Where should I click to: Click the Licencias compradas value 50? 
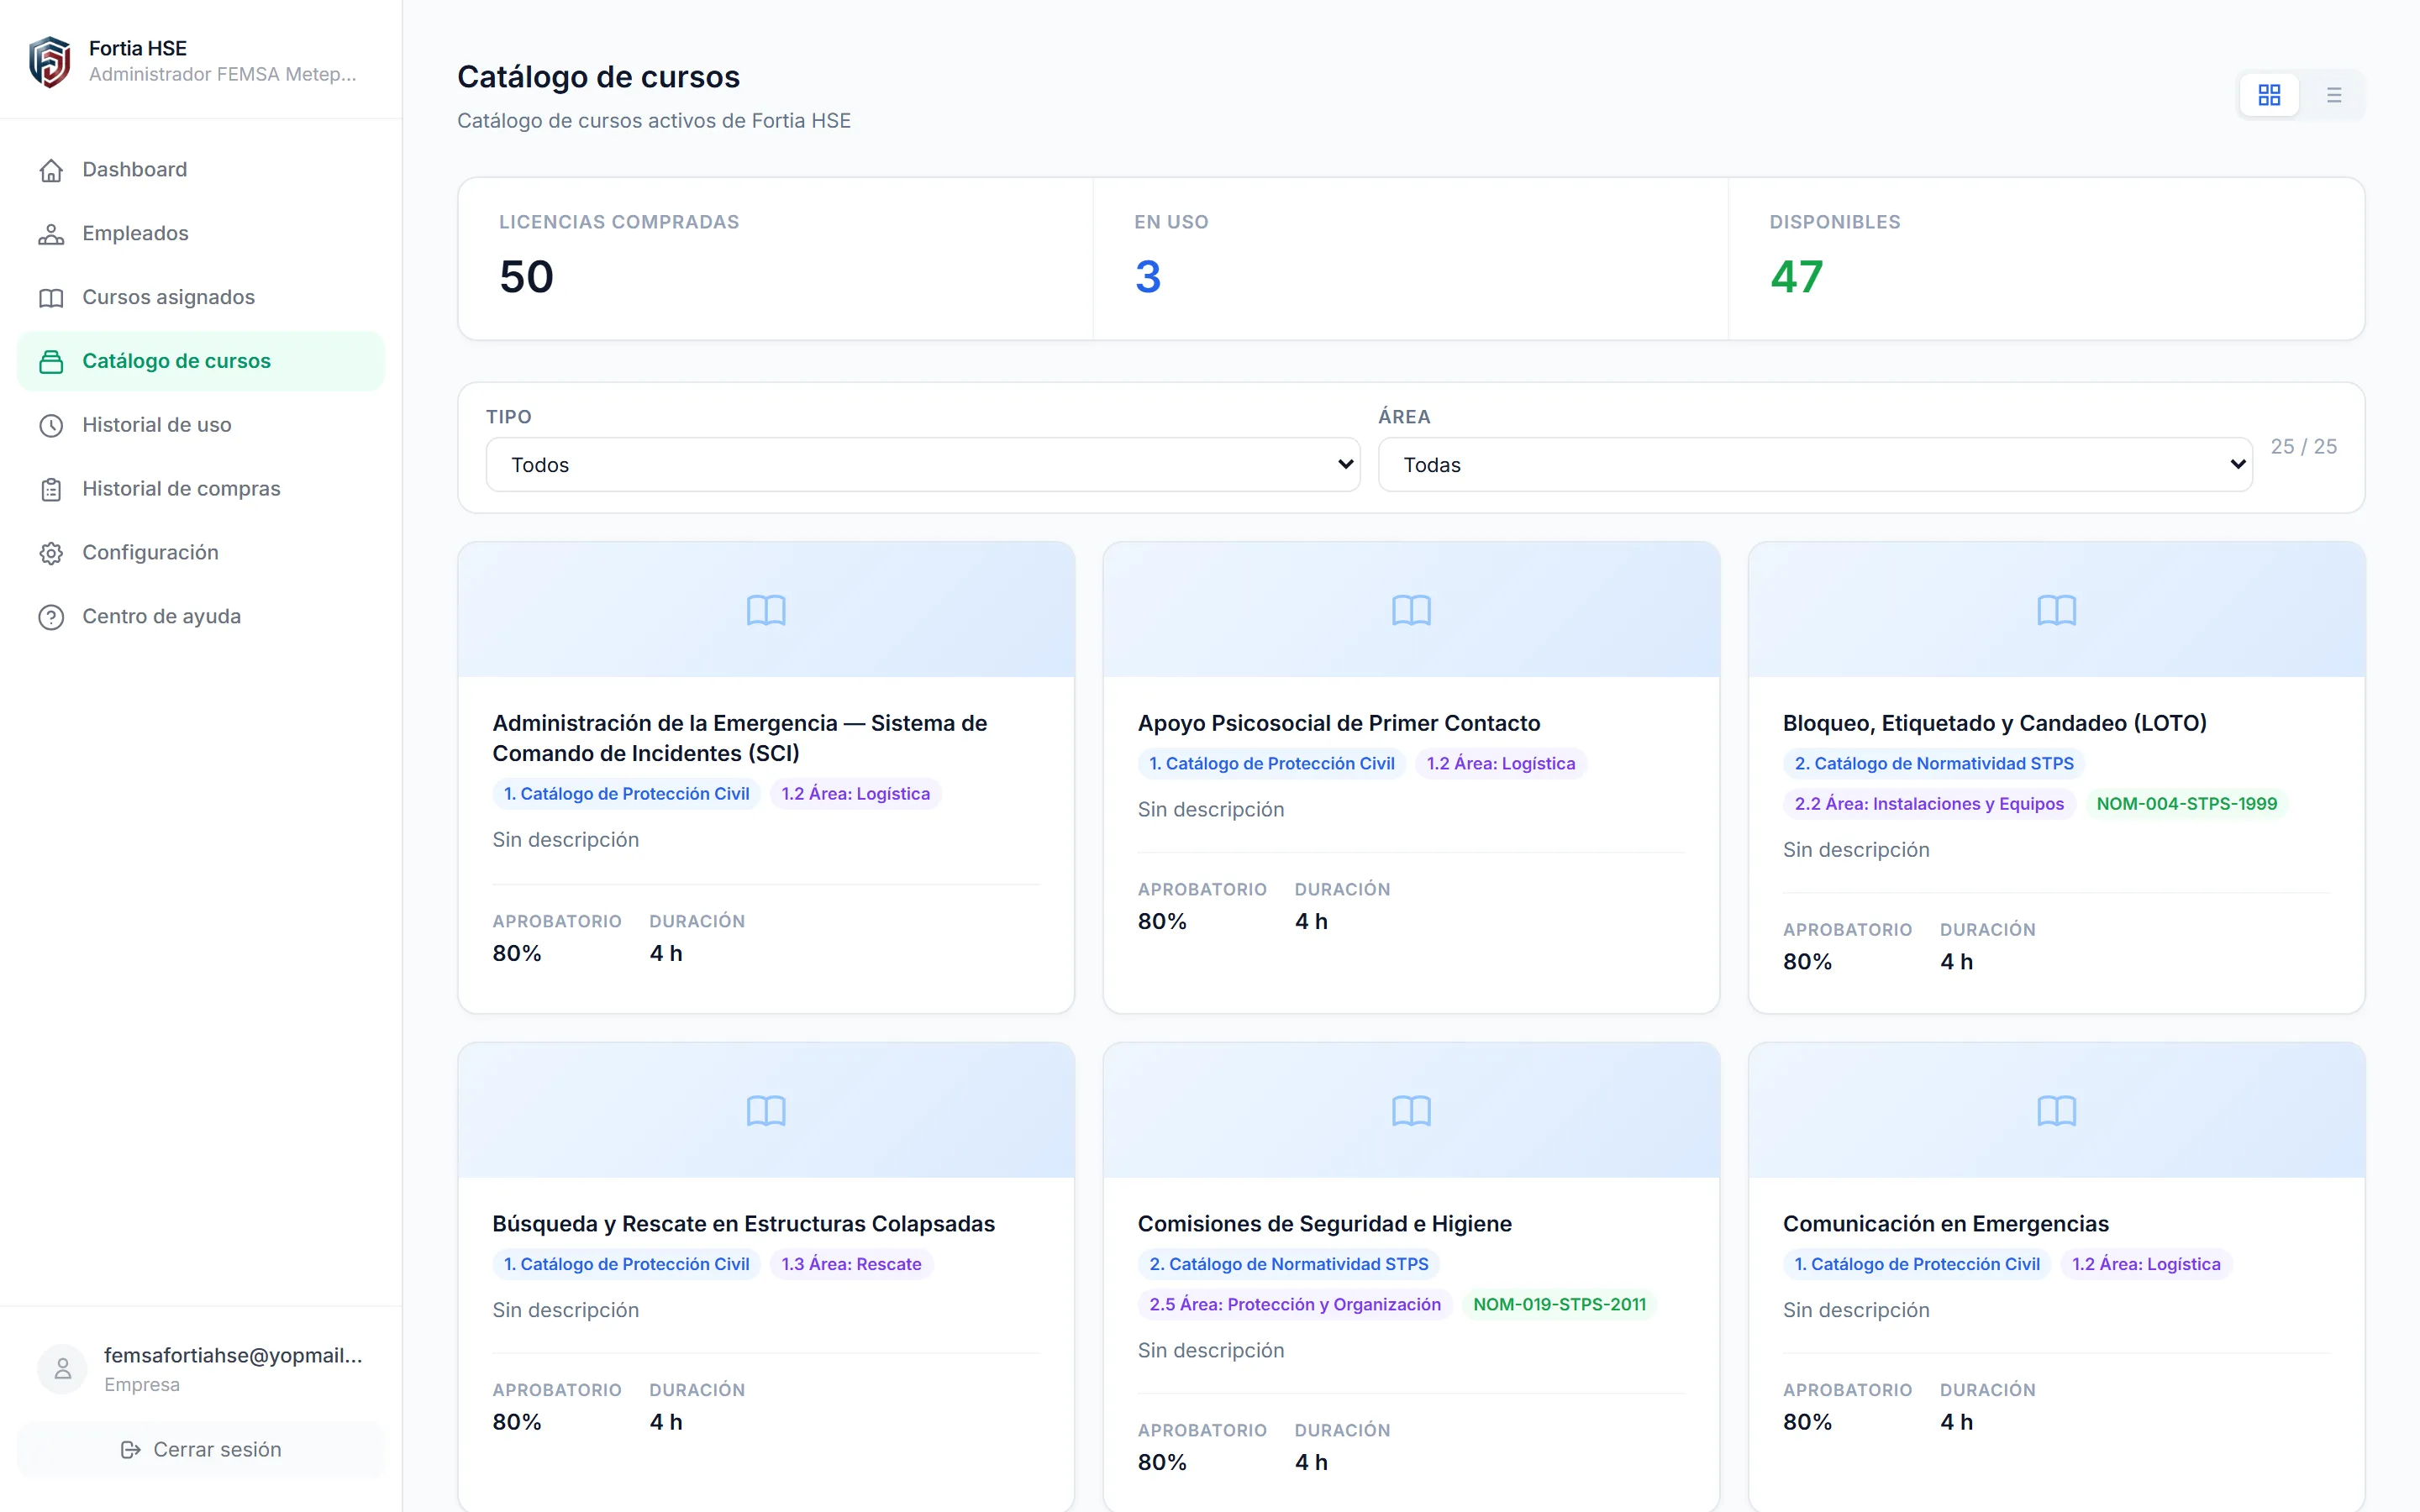click(x=526, y=277)
